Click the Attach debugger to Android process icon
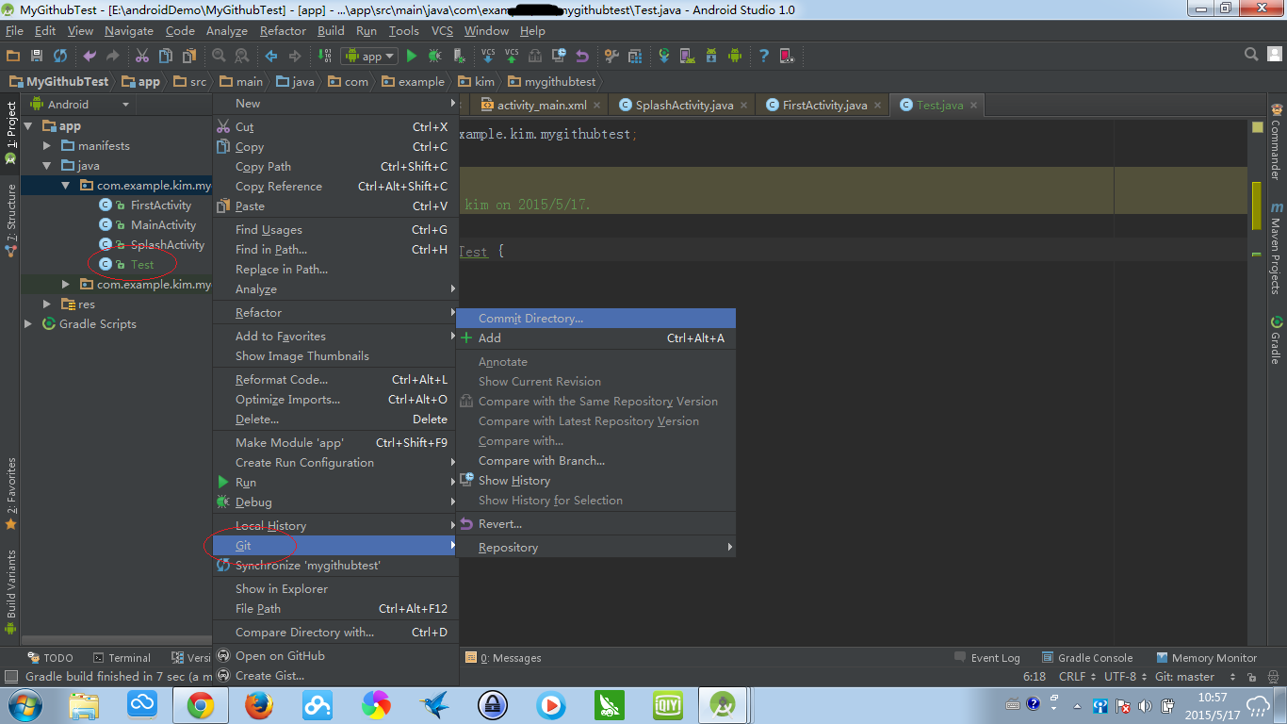Image resolution: width=1287 pixels, height=724 pixels. click(459, 57)
